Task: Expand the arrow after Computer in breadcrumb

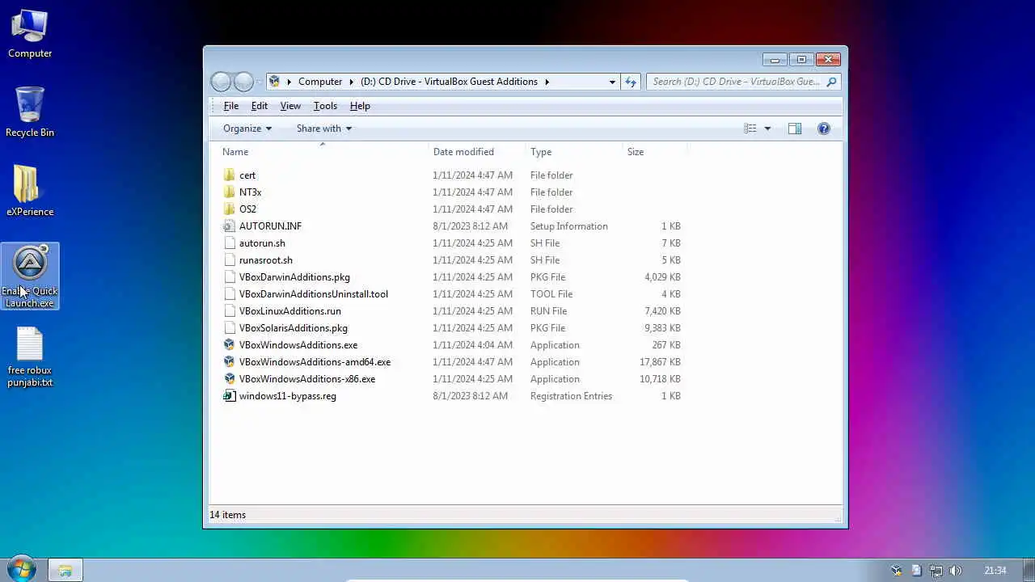Action: [351, 82]
